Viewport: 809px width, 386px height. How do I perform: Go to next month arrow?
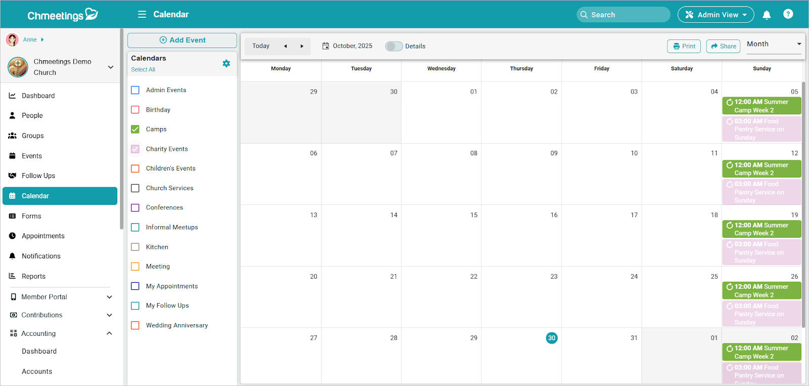[302, 46]
